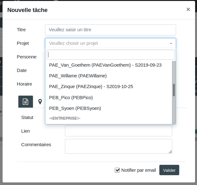Click the 'Veuillez choisir un projet' select box

click(108, 43)
